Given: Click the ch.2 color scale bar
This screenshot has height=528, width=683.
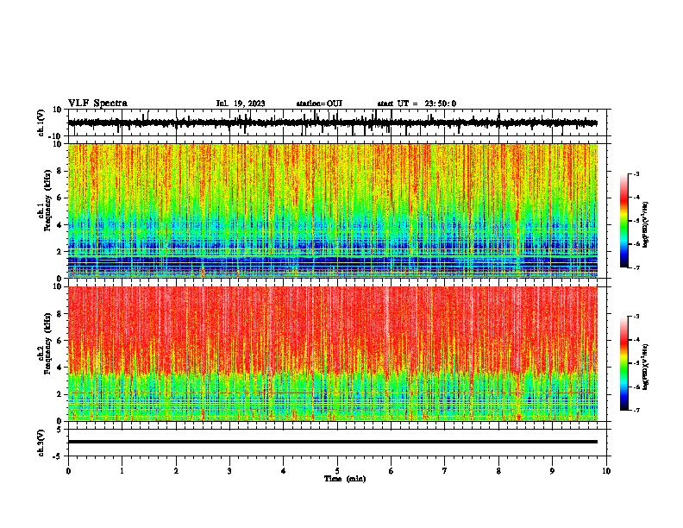Looking at the screenshot, I should pos(623,363).
